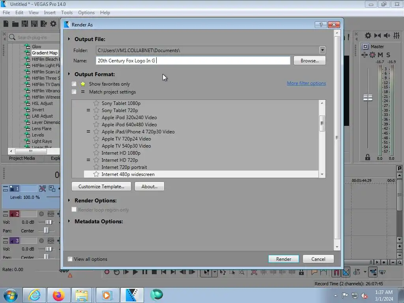Collapse the Render Options section arrow
The image size is (404, 303).
69,200
